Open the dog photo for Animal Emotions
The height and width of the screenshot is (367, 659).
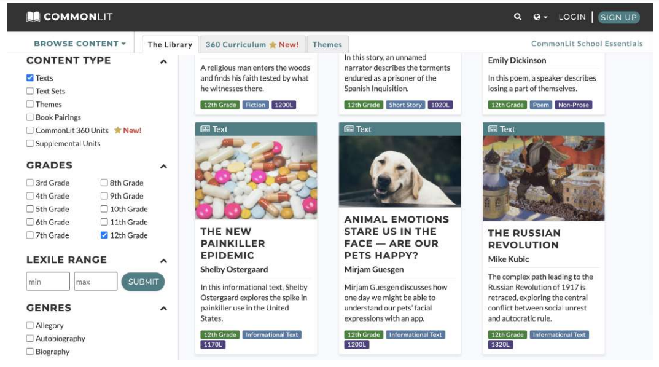pyautogui.click(x=400, y=172)
